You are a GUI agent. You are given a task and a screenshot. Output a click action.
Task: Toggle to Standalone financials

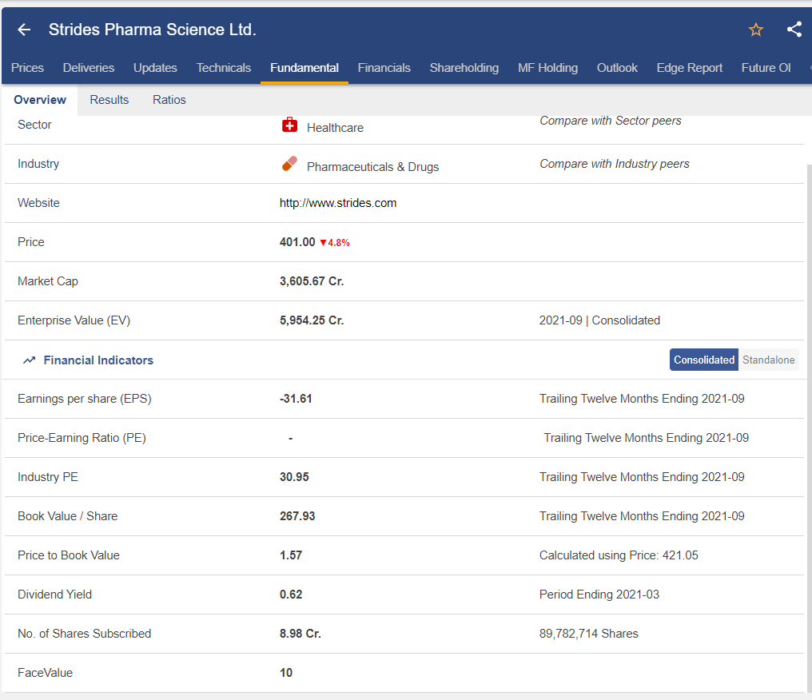point(769,360)
